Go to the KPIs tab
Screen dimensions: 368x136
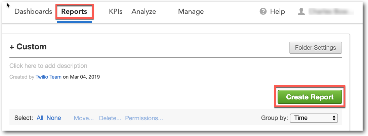pyautogui.click(x=116, y=12)
